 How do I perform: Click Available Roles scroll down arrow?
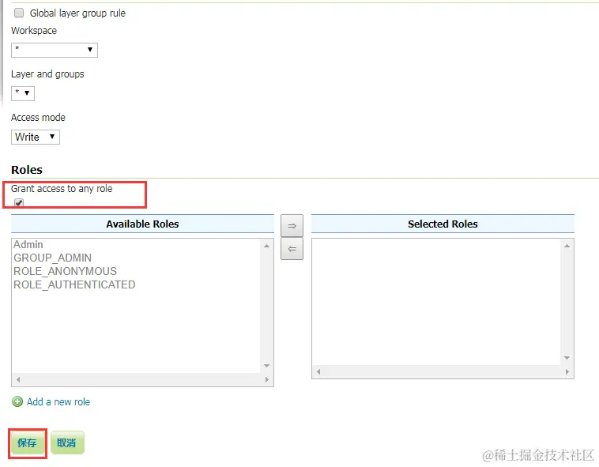tap(266, 366)
